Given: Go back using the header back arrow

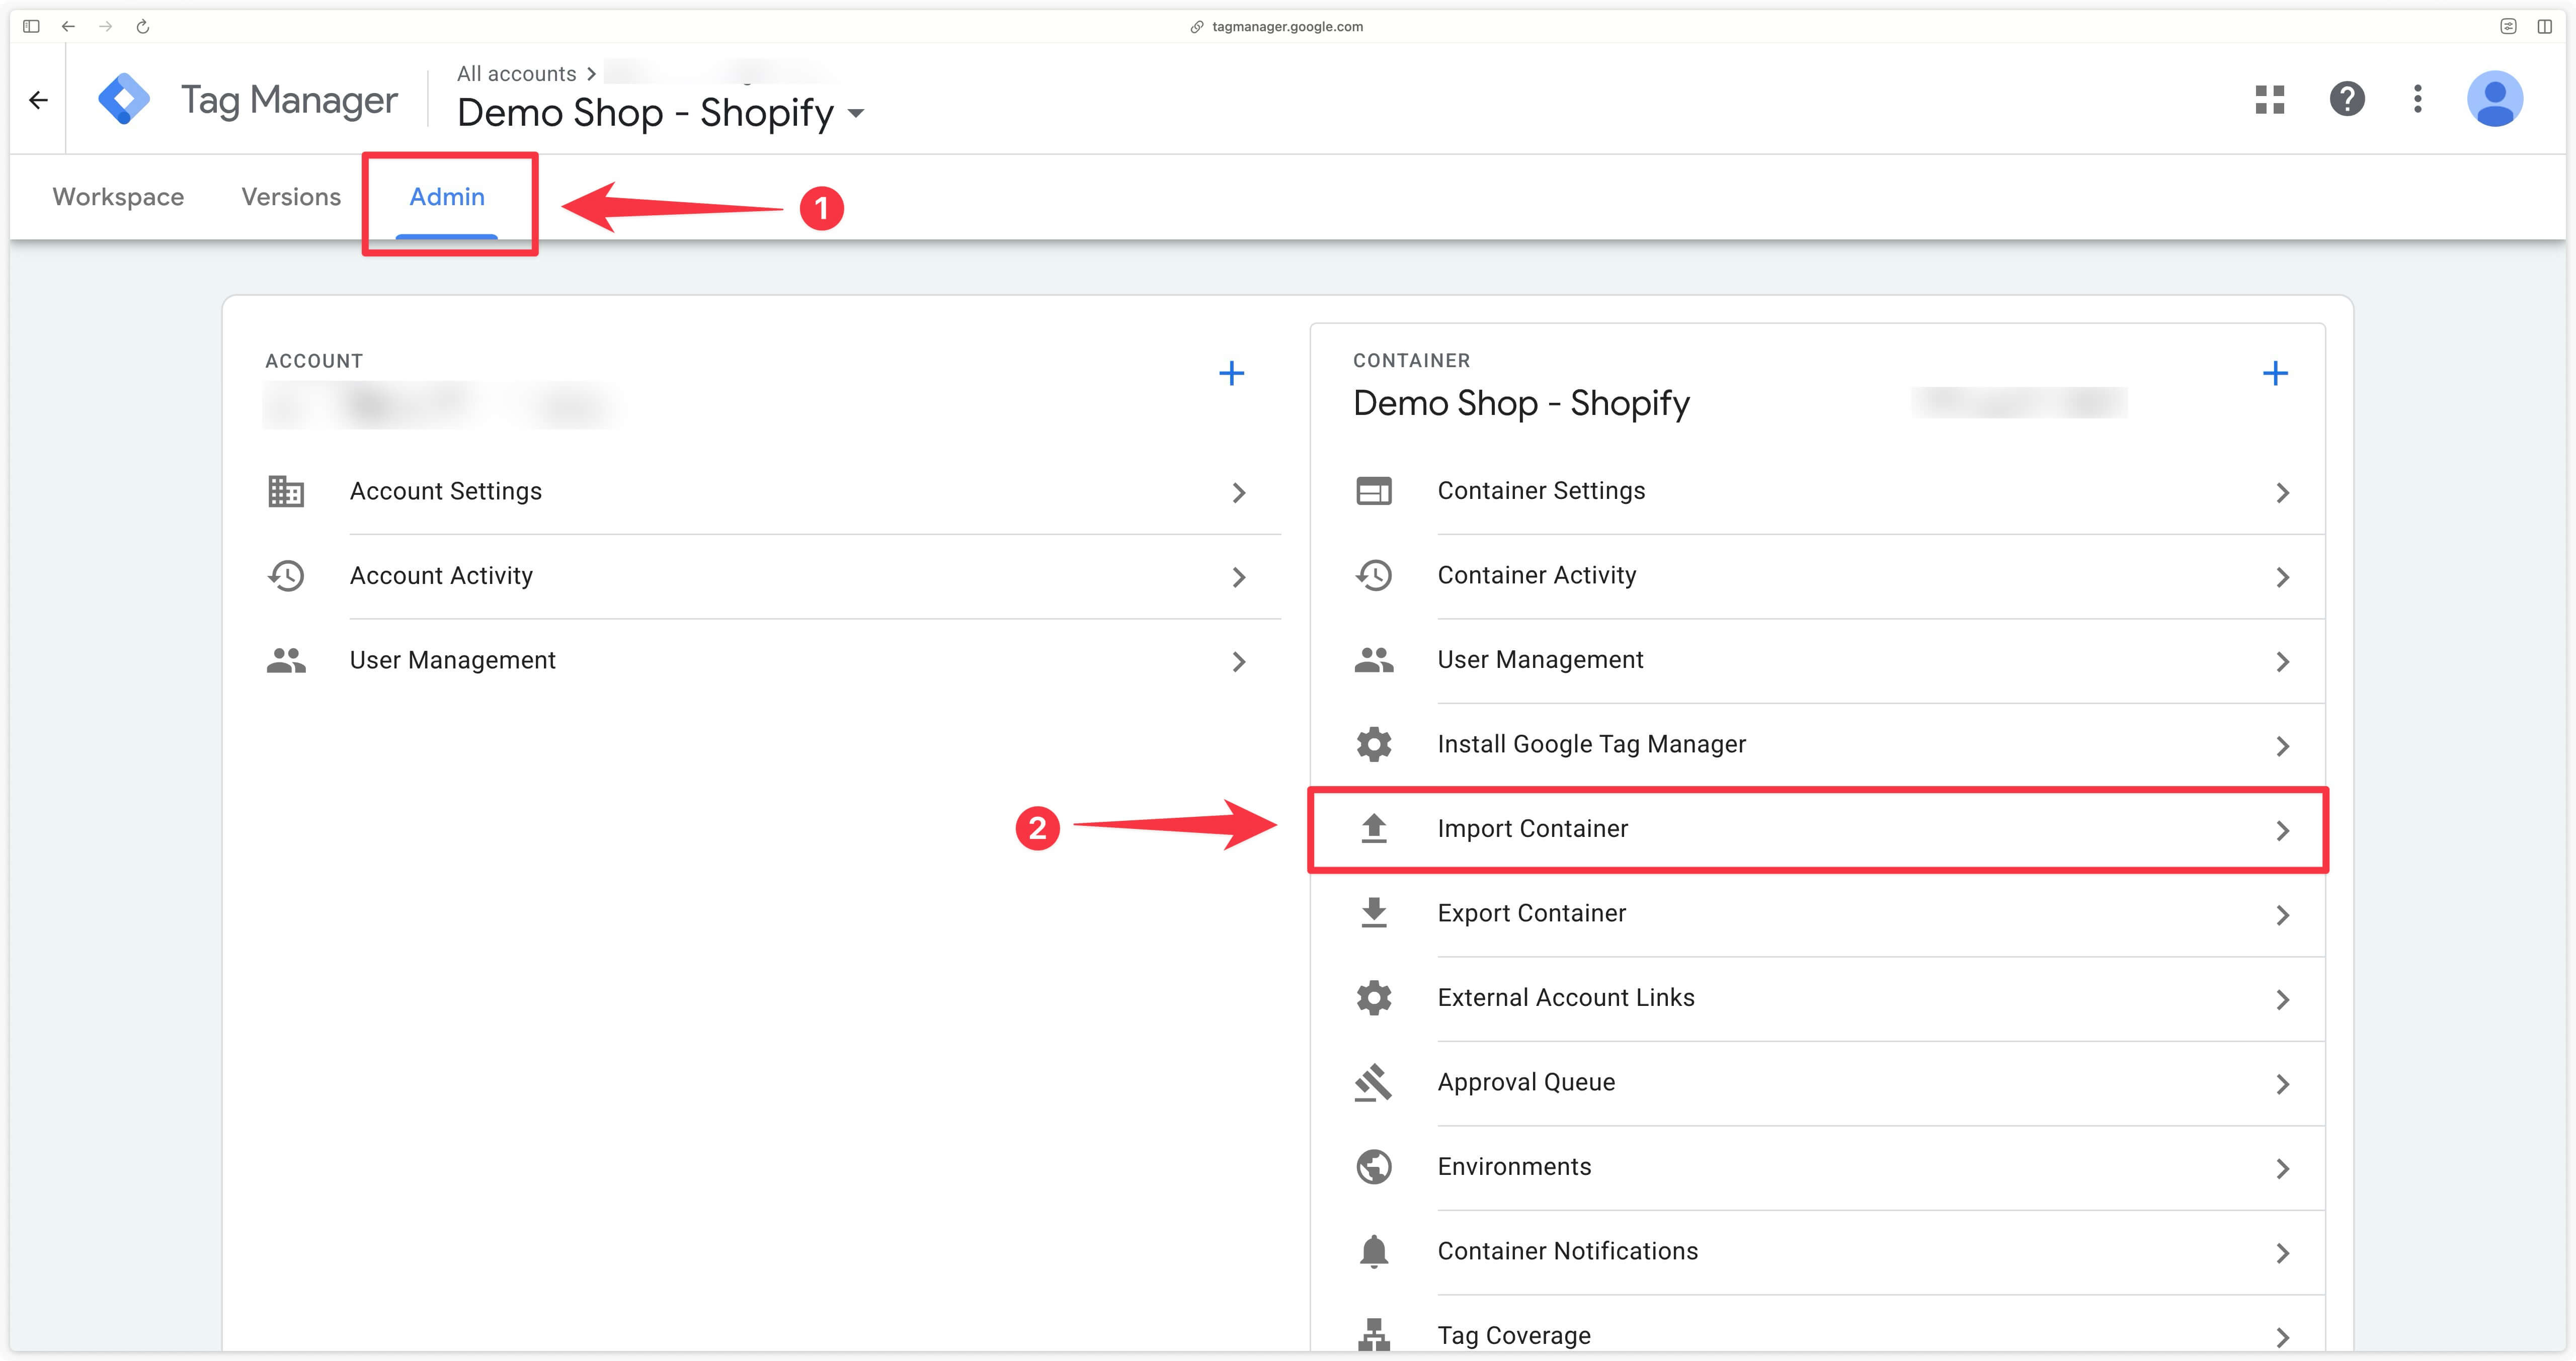Looking at the screenshot, I should pos(38,100).
